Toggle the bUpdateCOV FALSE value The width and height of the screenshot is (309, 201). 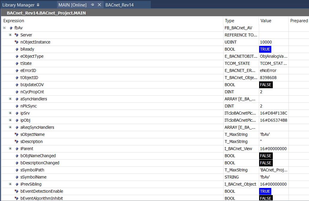[x=266, y=85]
